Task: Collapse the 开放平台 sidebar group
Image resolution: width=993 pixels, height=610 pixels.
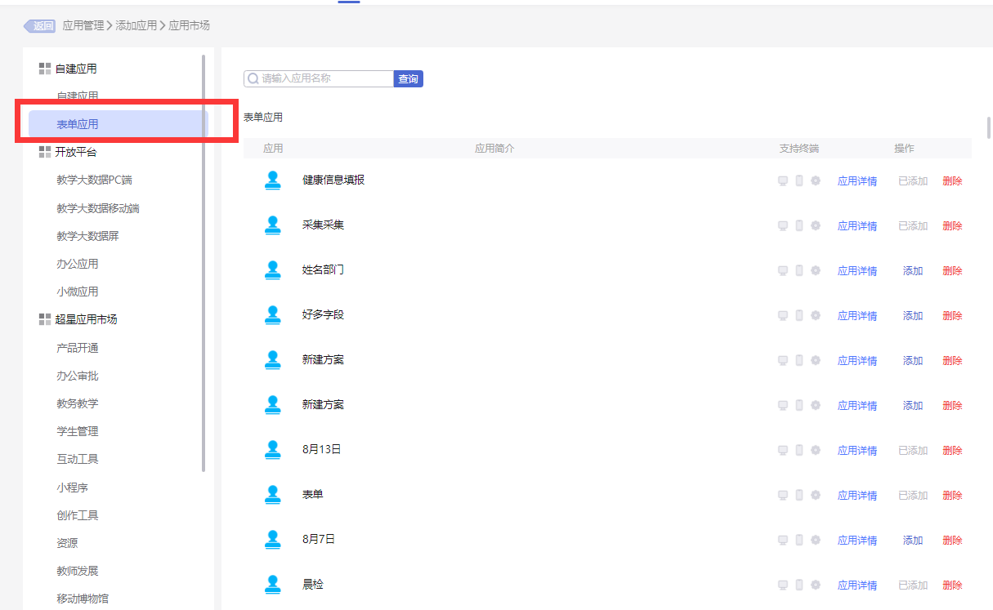Action: click(75, 152)
